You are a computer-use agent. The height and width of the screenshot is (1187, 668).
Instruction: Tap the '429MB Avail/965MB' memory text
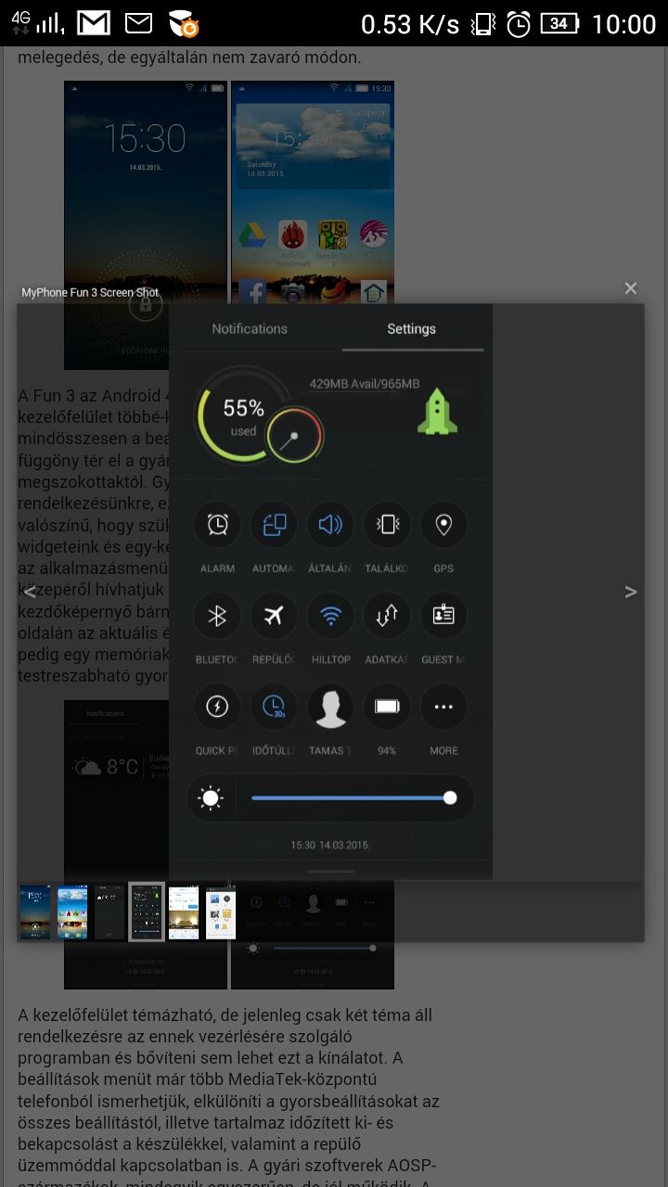tap(365, 384)
